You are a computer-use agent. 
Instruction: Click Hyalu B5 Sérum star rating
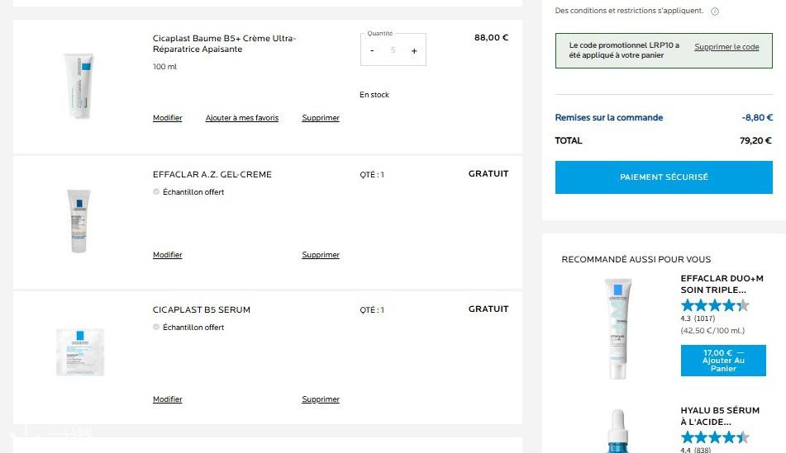pyautogui.click(x=715, y=437)
